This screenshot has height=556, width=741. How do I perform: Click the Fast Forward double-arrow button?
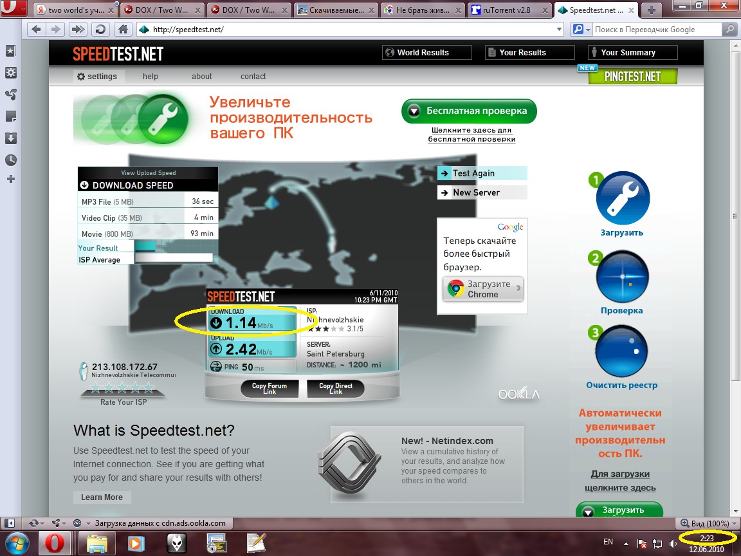pos(77,30)
